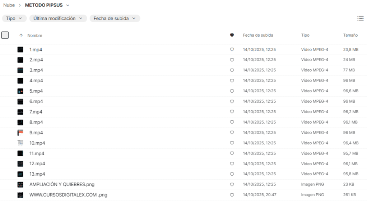Favorite 3.mp4 with the heart toggle

[232, 70]
